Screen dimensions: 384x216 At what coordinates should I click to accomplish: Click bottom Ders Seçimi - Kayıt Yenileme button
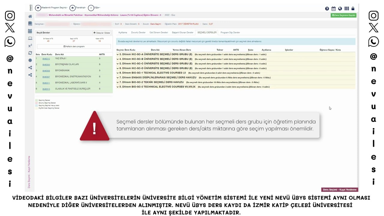coord(340,190)
